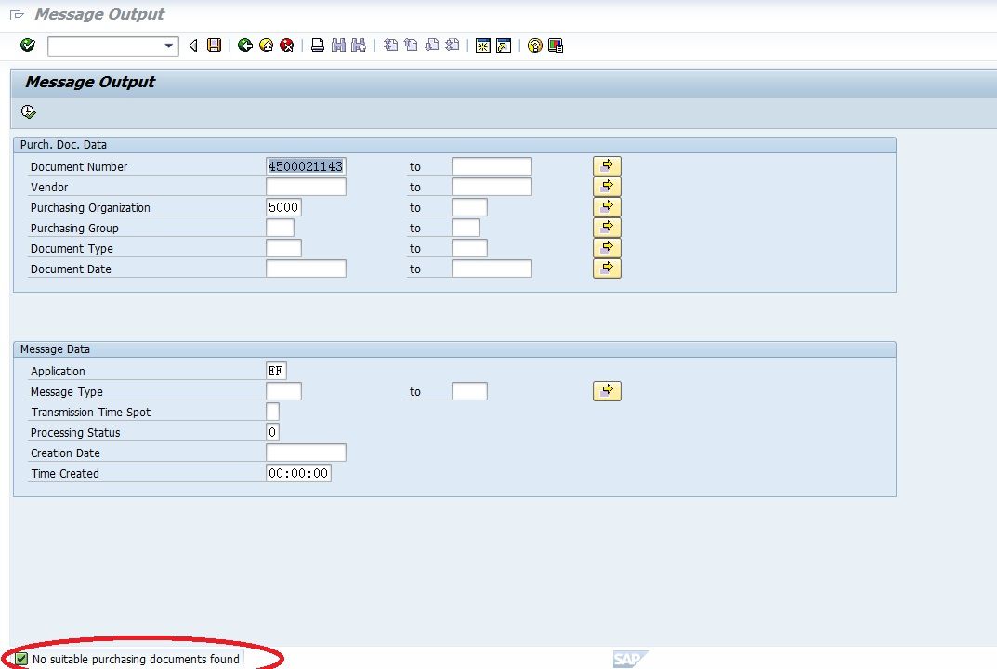Open multiple selection for Message Type
Image resolution: width=997 pixels, height=669 pixels.
coord(607,391)
